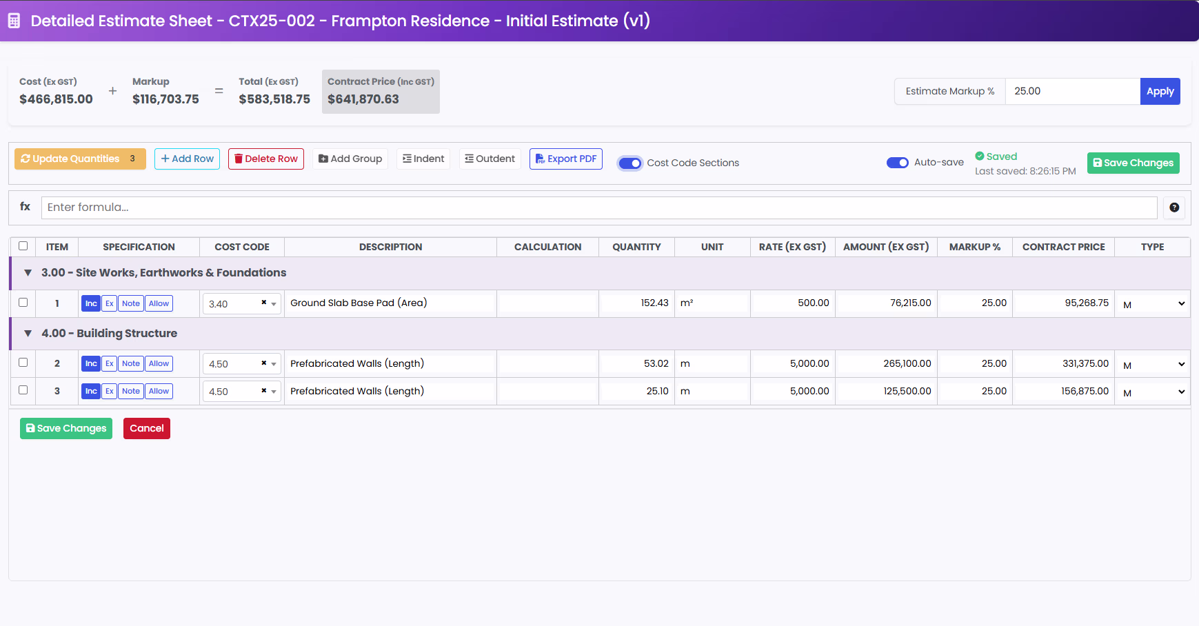Screen dimensions: 1199x626
Task: Outdent the selected row
Action: 490,159
